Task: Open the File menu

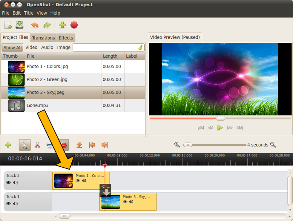Action: [5, 13]
